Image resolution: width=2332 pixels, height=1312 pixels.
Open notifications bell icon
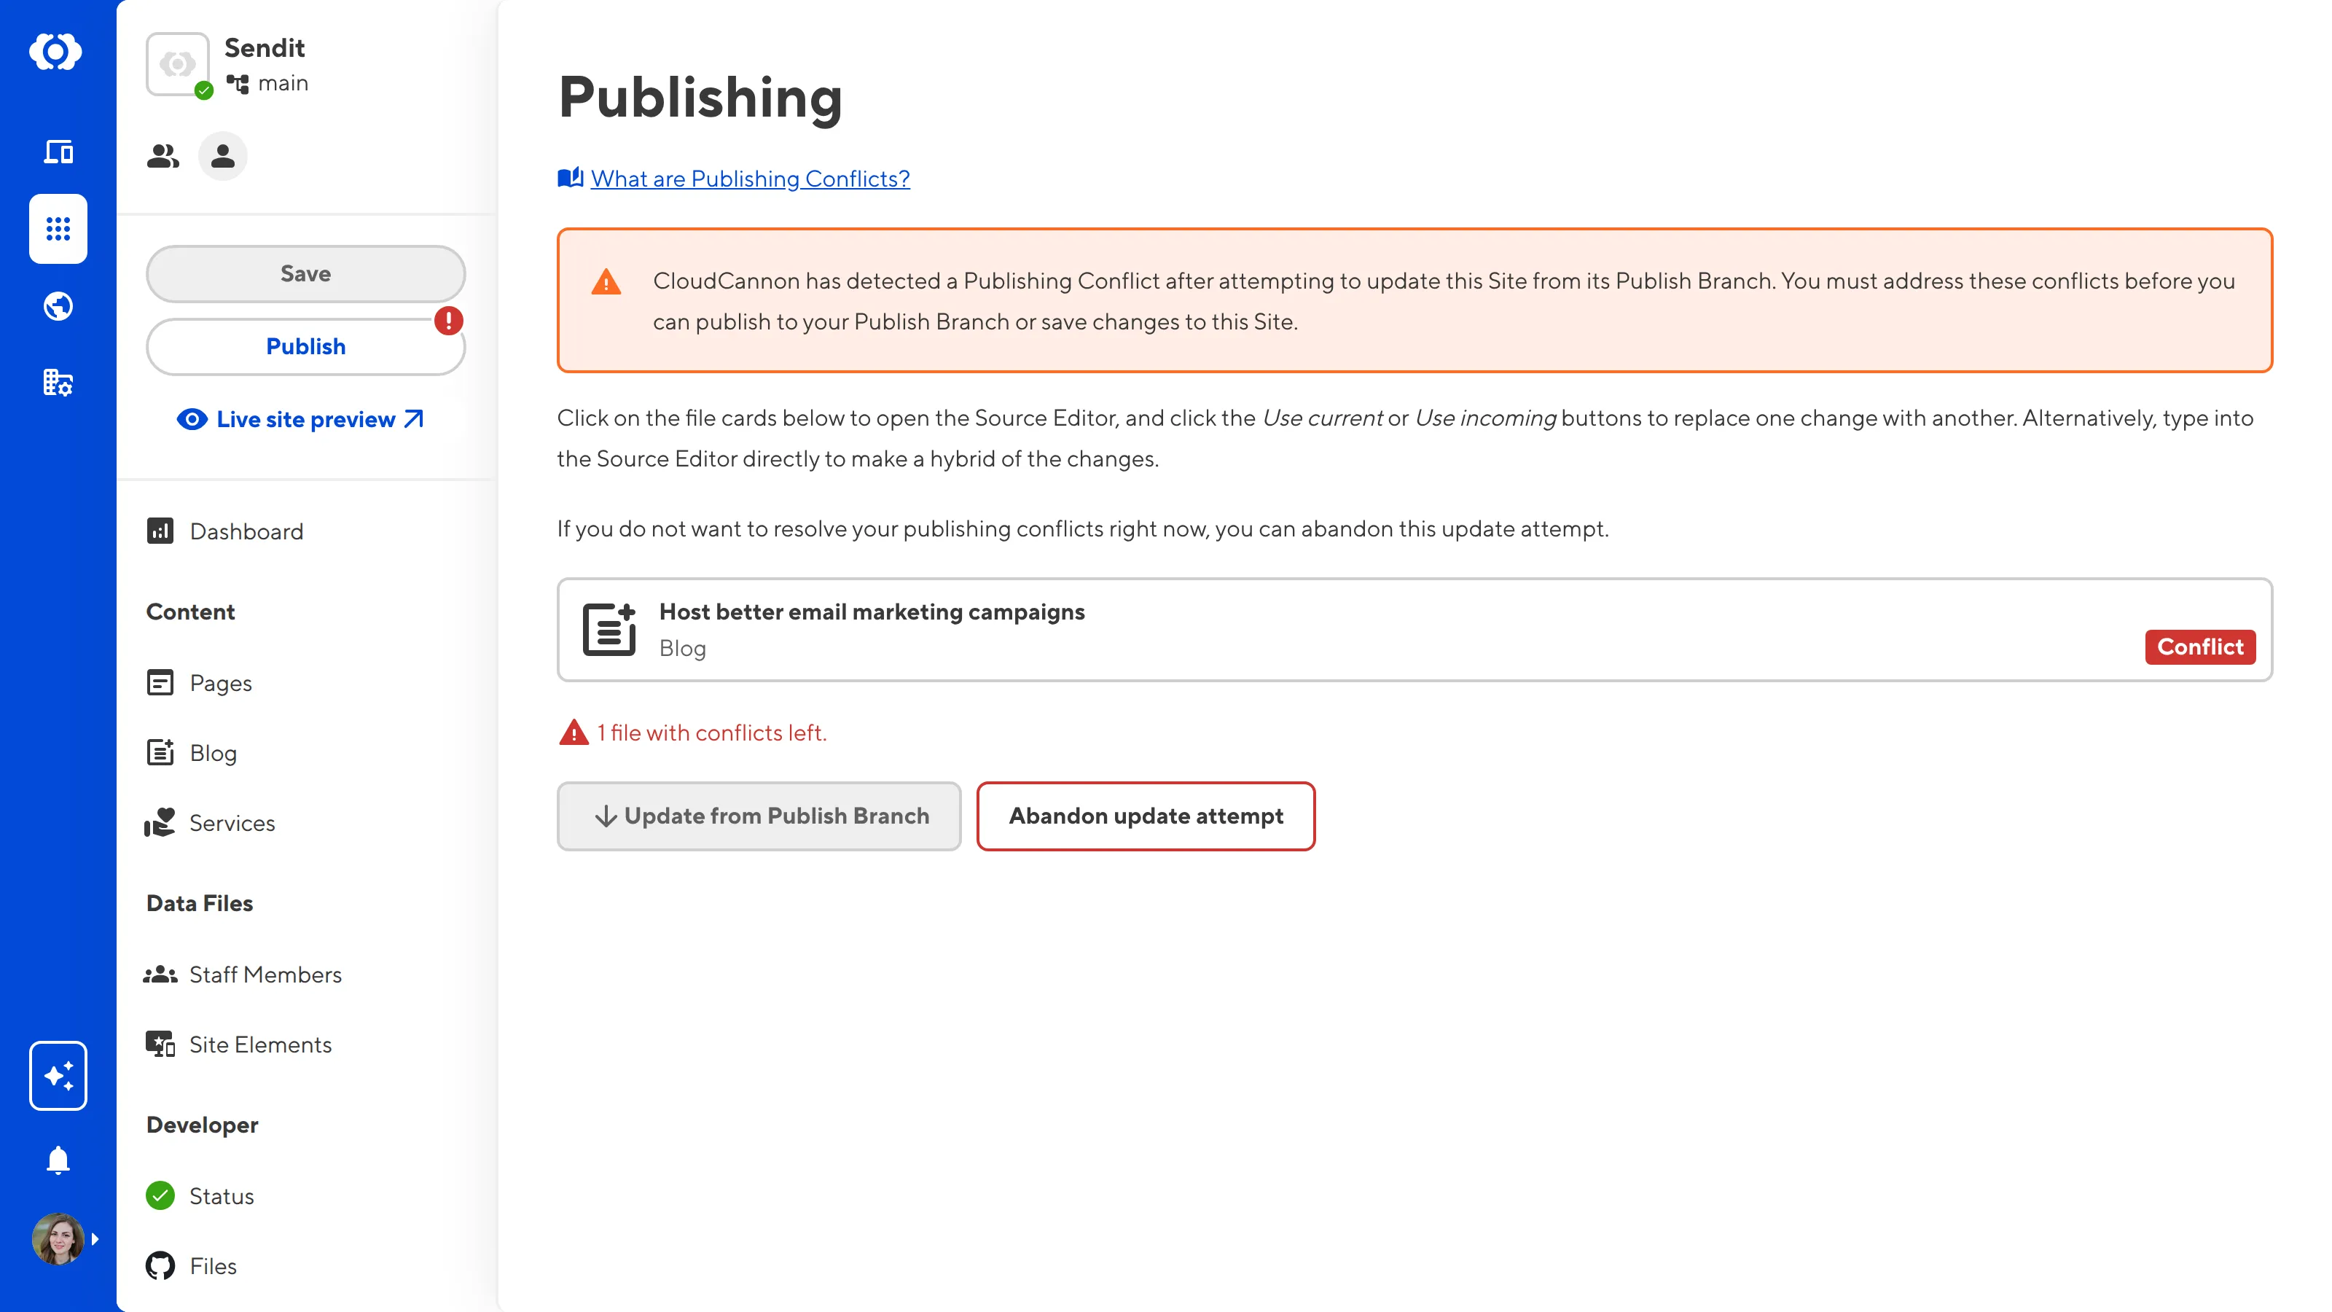click(x=58, y=1160)
